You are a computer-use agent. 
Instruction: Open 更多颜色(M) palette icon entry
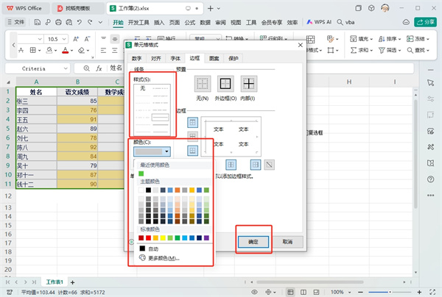143,259
